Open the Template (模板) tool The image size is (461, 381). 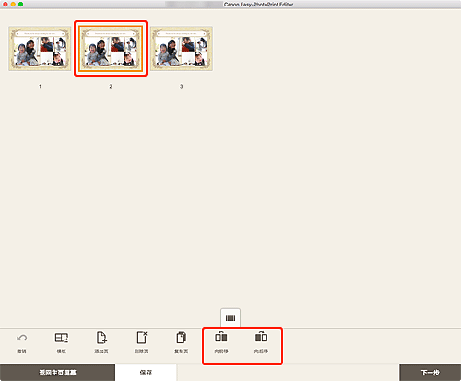pos(62,338)
